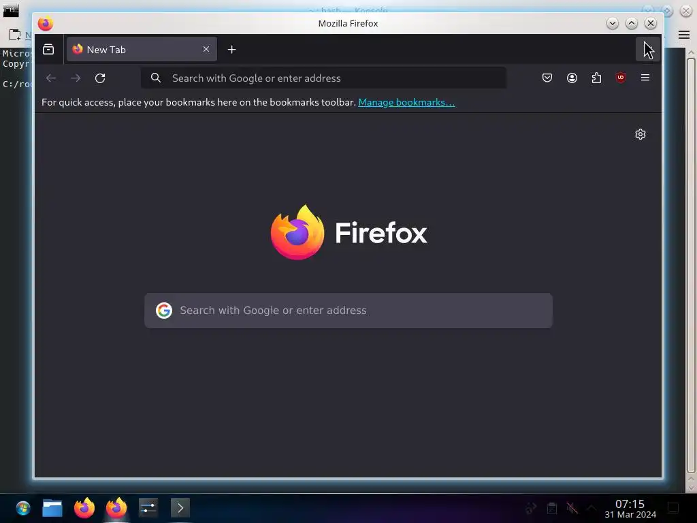The height and width of the screenshot is (523, 697).
Task: Follow the Manage bookmarks link
Action: [x=406, y=102]
